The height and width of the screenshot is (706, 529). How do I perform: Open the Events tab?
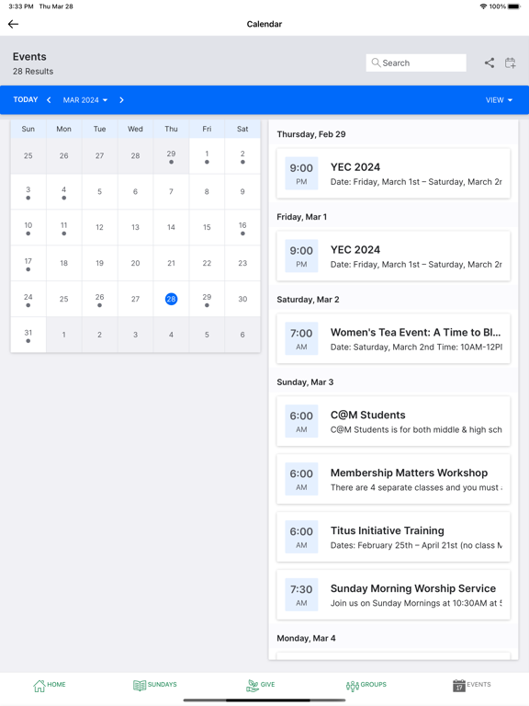pos(471,685)
